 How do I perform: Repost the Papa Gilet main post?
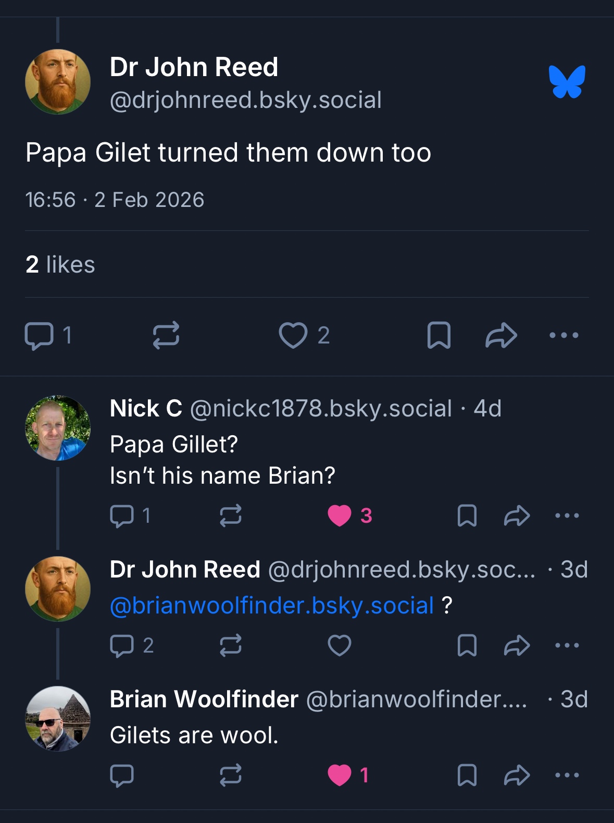coord(166,335)
